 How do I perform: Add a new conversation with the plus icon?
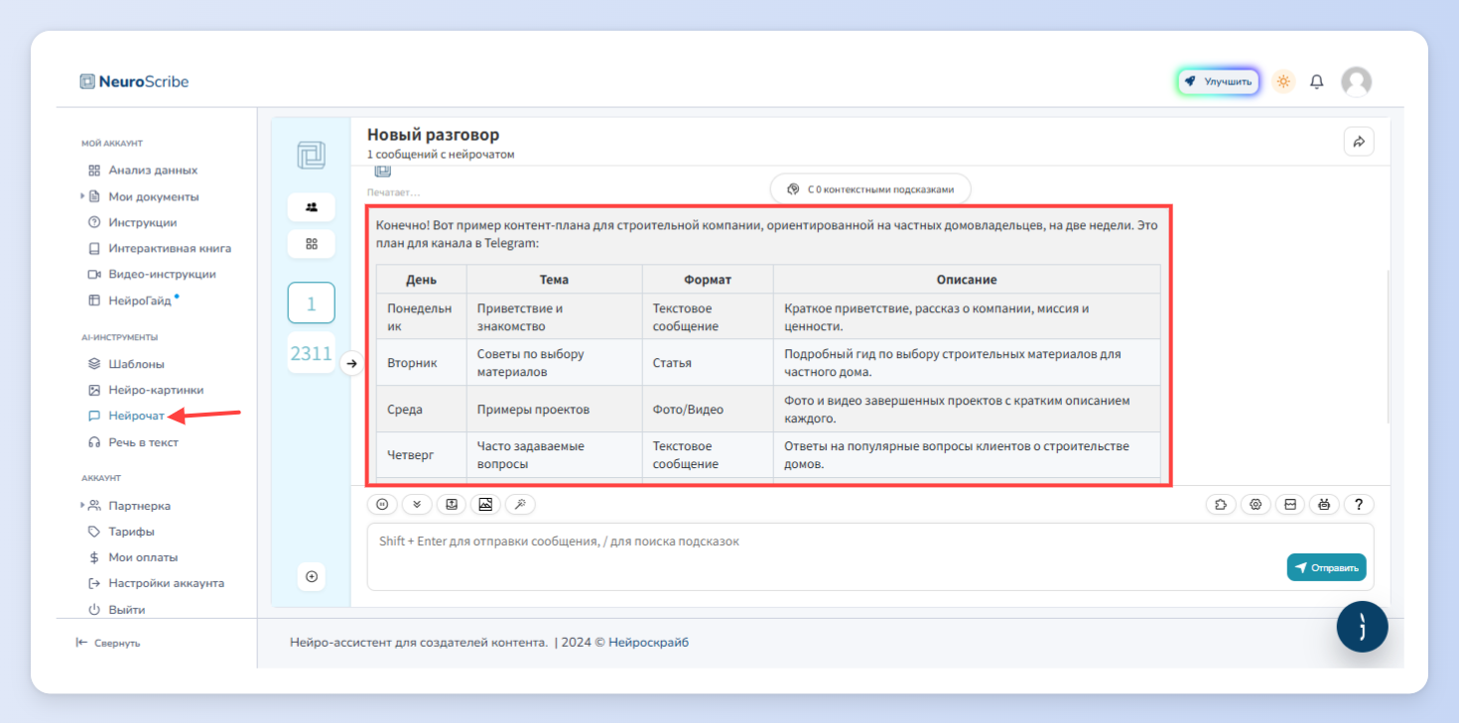312,576
